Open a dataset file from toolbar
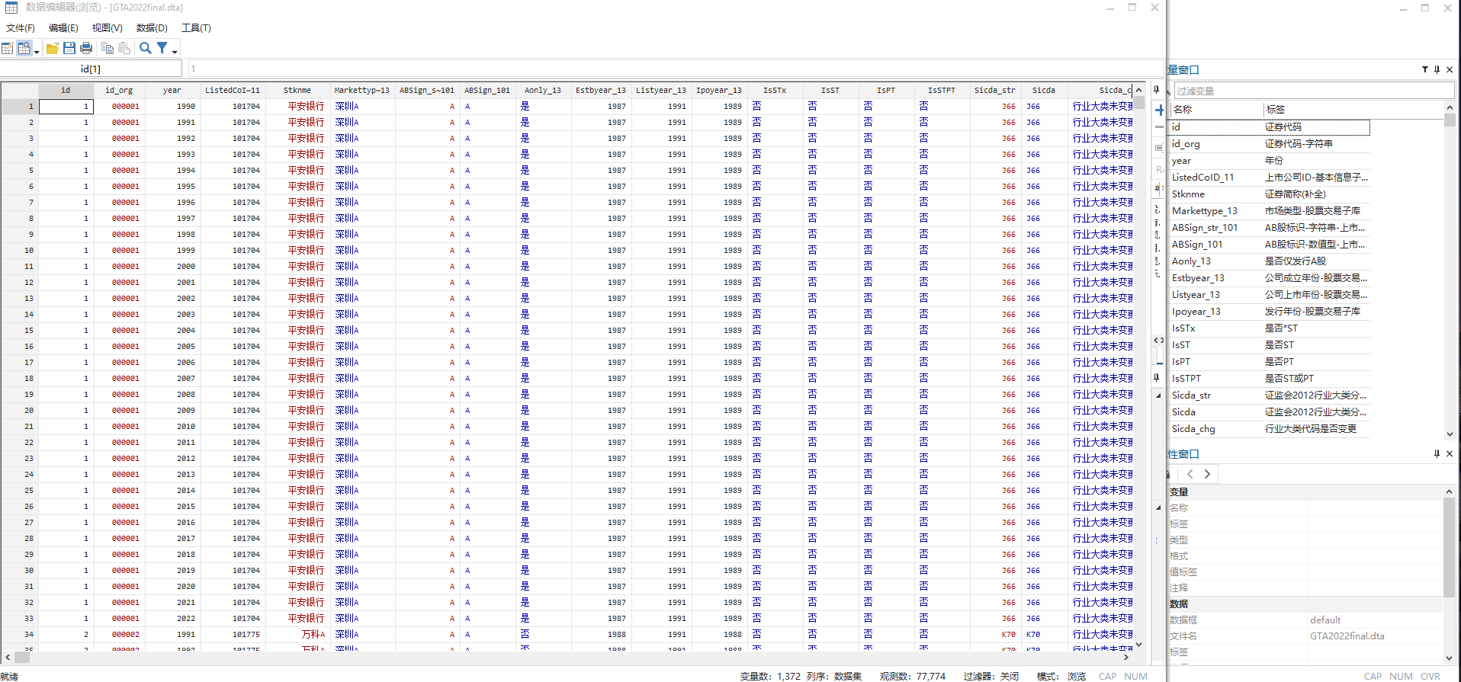Screen dimensions: 1461x682 point(53,48)
